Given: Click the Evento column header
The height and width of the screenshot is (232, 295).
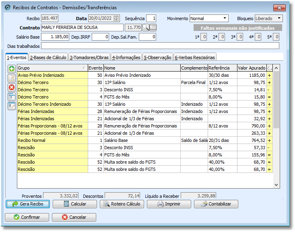Looking at the screenshot, I should [x=95, y=68].
